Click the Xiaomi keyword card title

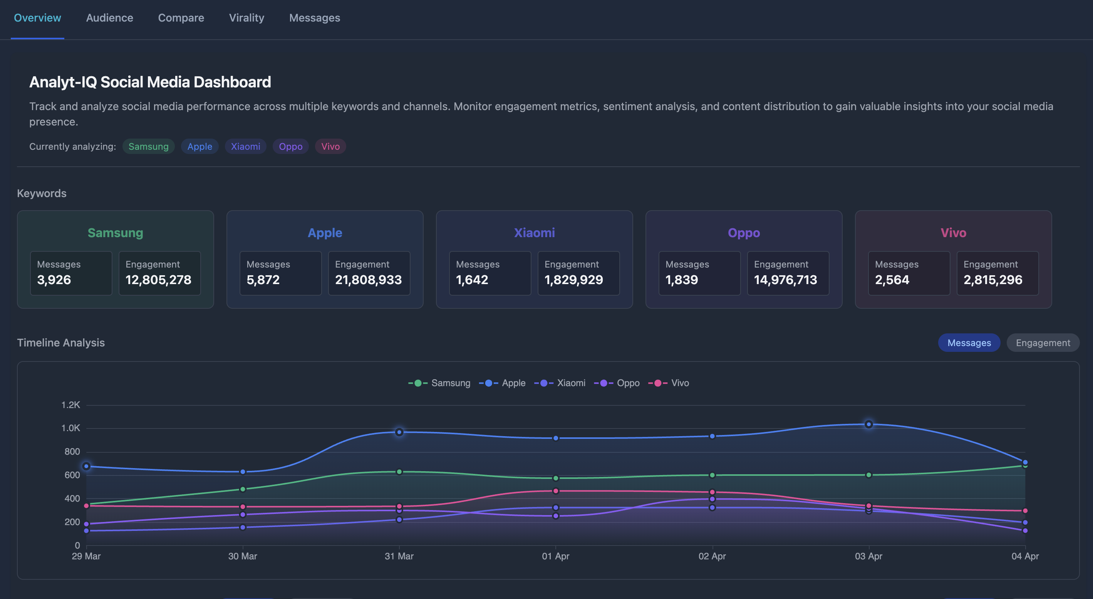click(x=534, y=233)
